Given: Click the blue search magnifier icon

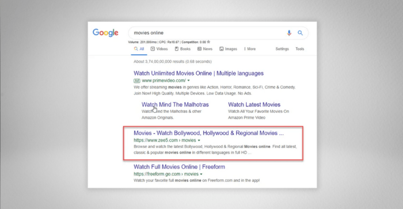Looking at the screenshot, I should pyautogui.click(x=300, y=33).
